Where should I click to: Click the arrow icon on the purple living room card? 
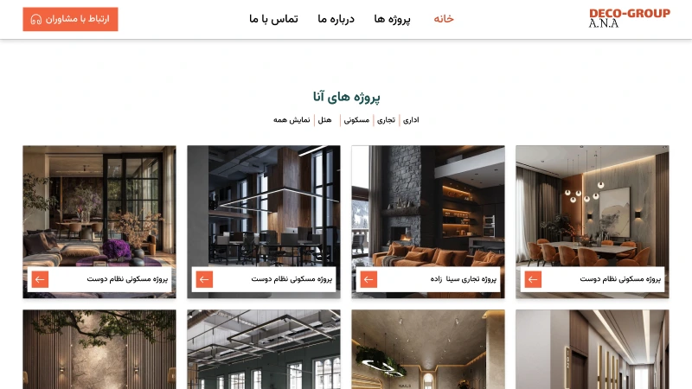[40, 279]
